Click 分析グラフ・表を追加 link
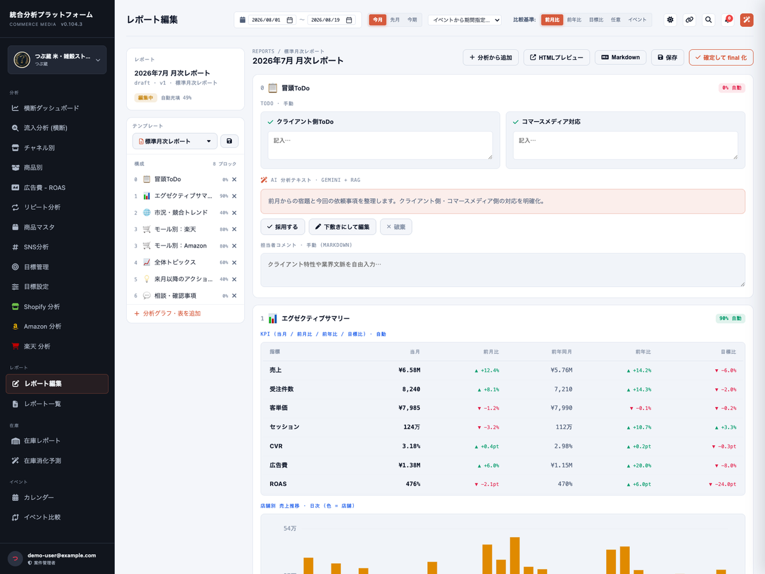 168,314
